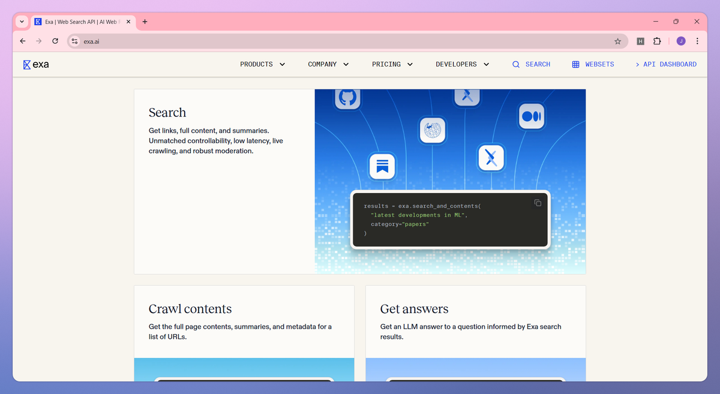Open a new browser tab

pyautogui.click(x=145, y=22)
